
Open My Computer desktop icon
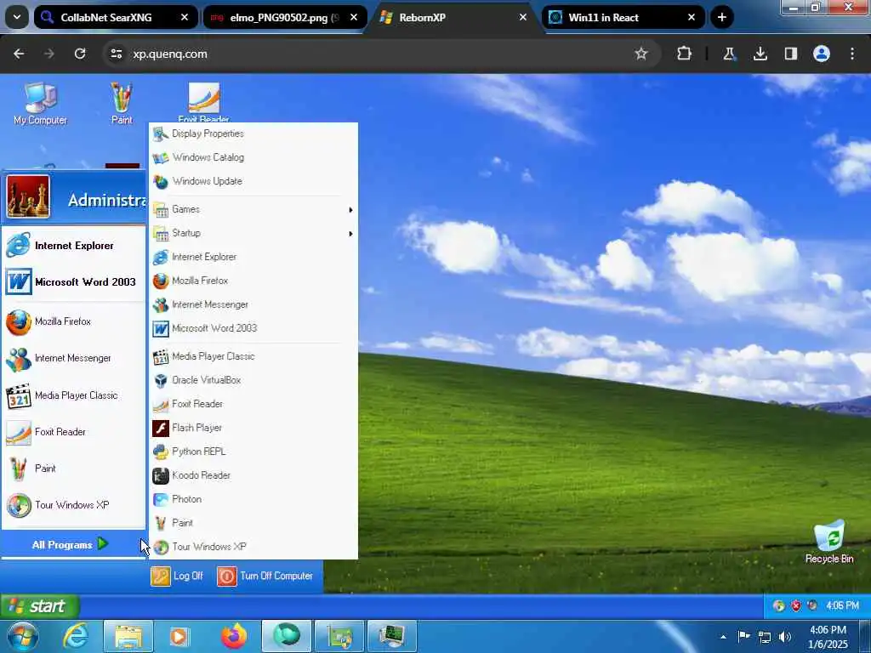pyautogui.click(x=40, y=104)
